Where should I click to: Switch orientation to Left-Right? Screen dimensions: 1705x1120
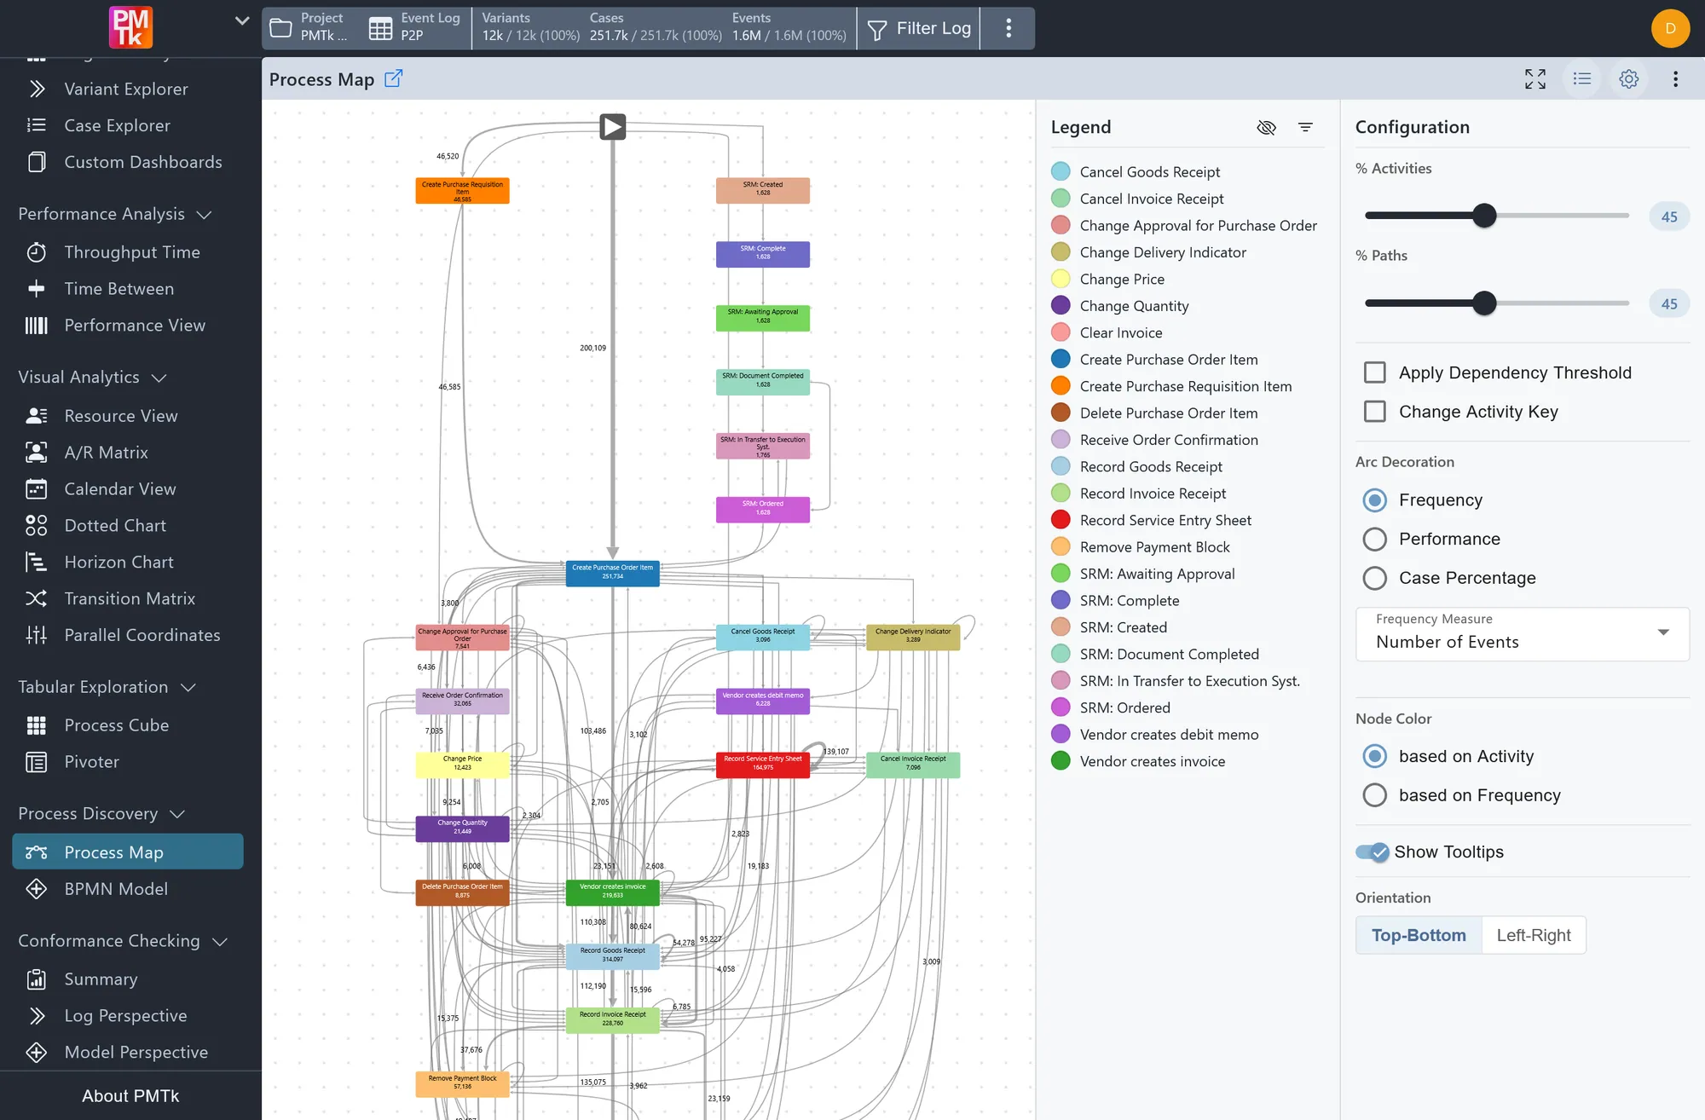pos(1534,935)
